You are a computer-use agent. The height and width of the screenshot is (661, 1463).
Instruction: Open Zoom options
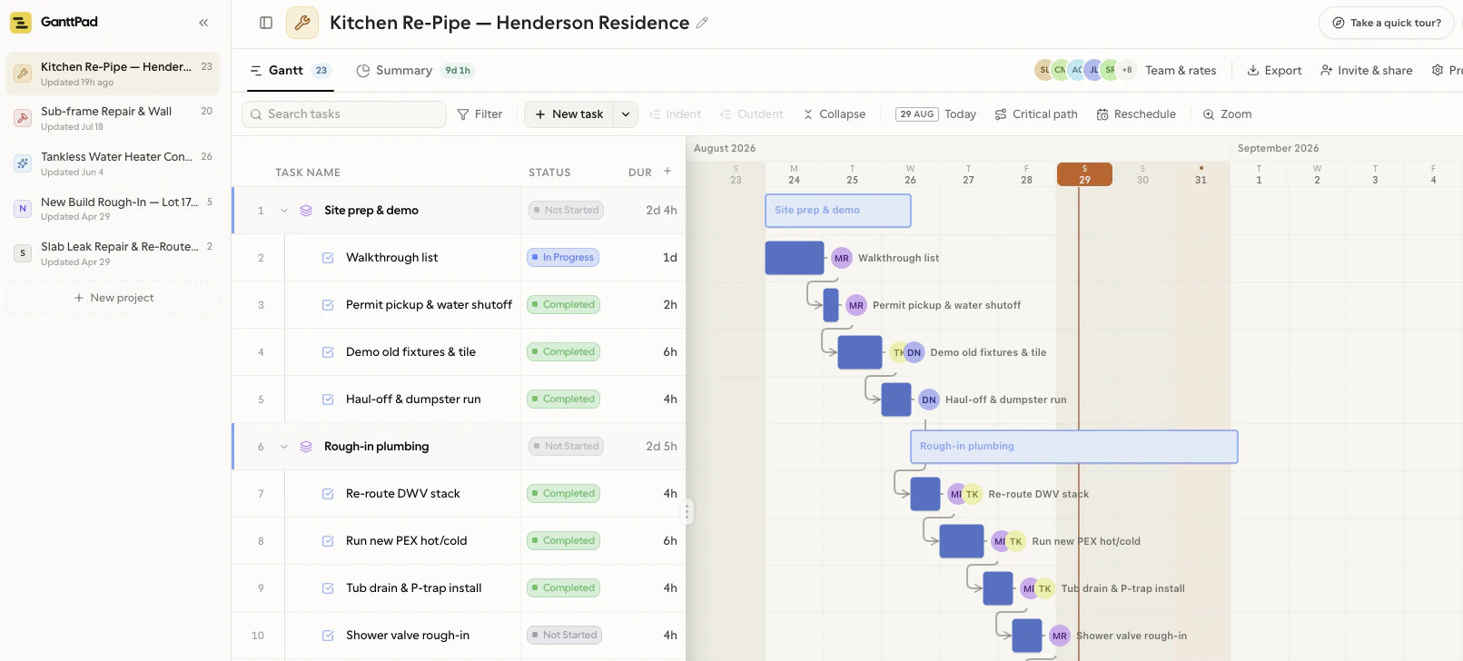[x=1227, y=113]
